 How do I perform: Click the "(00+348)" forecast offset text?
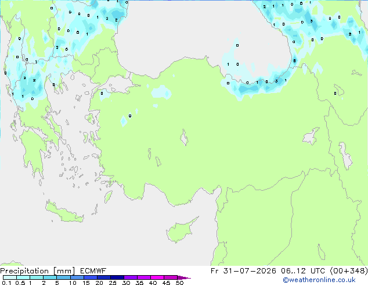pos(349,271)
